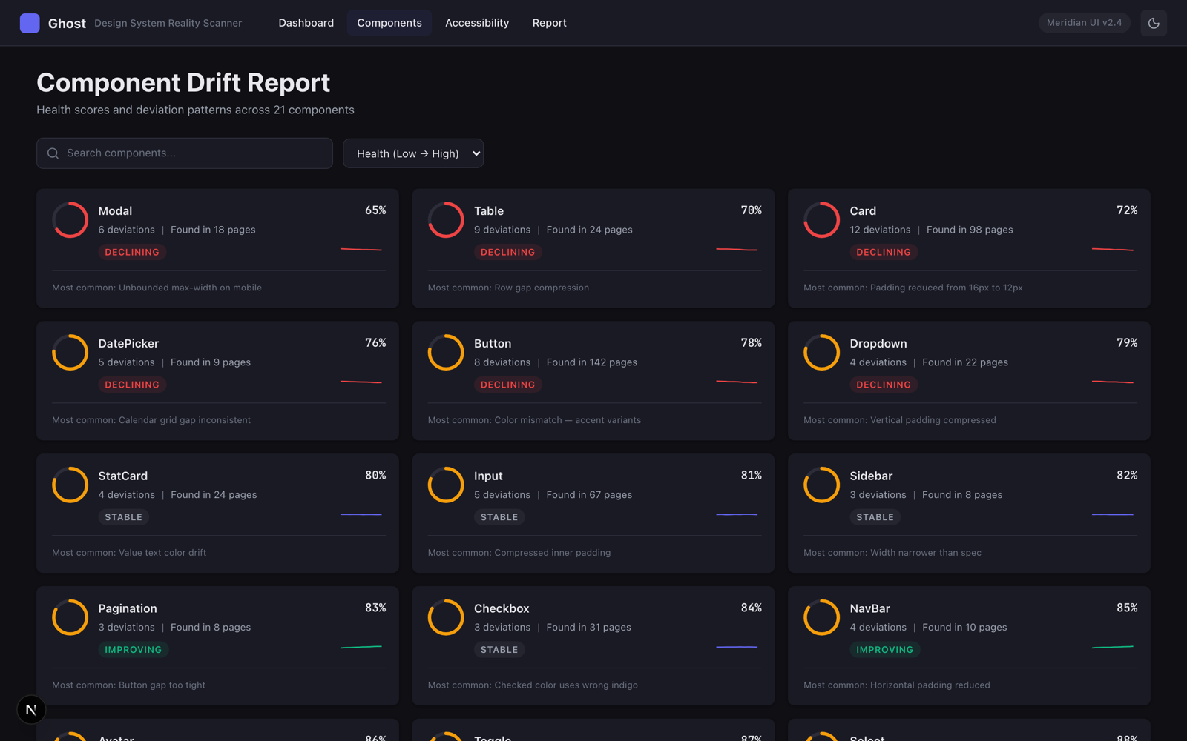Toggle the STABLE badge on Input card
1187x741 pixels.
click(x=499, y=517)
